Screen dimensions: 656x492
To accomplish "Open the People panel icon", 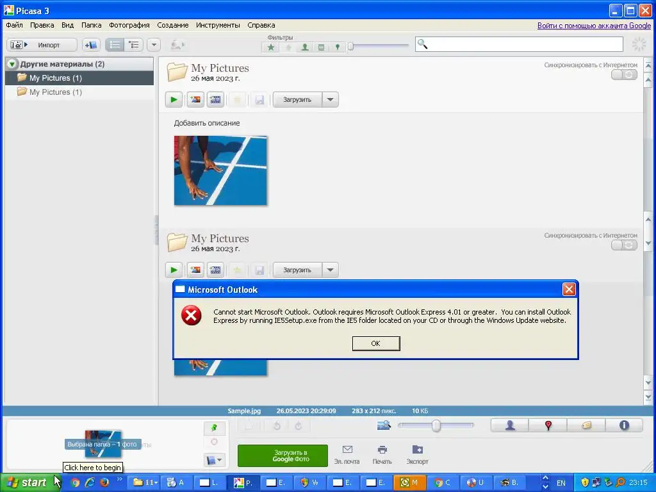I will point(510,425).
